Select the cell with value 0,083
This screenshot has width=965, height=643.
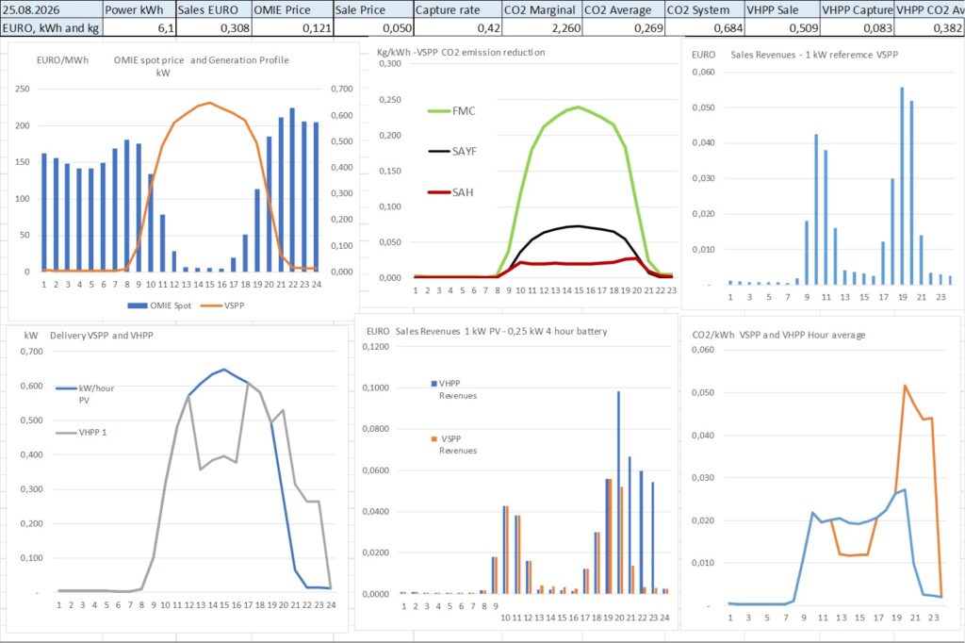coord(858,27)
